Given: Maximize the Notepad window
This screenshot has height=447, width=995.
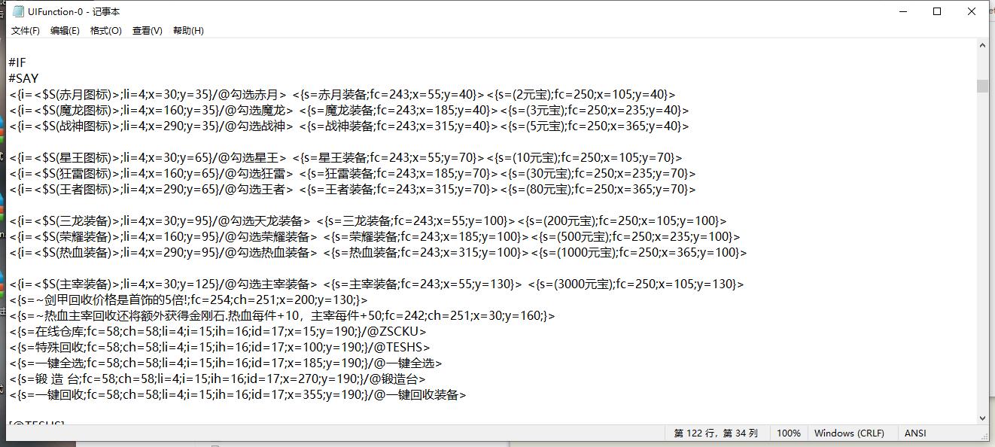Looking at the screenshot, I should tap(937, 11).
